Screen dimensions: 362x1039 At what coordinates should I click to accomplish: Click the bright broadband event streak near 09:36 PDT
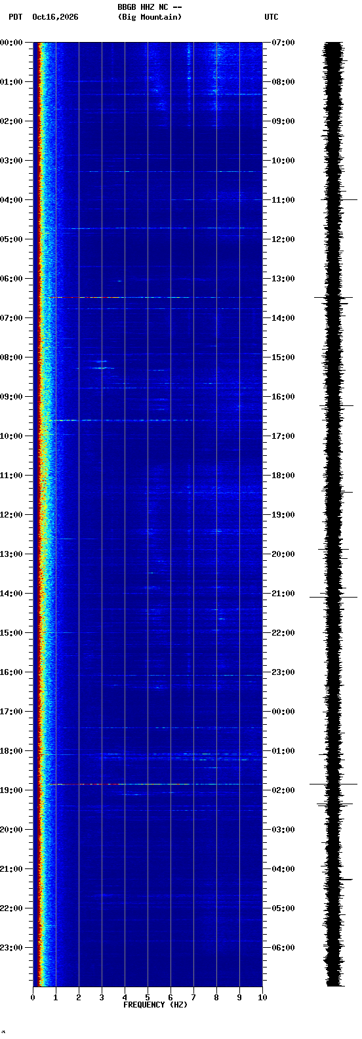(121, 420)
